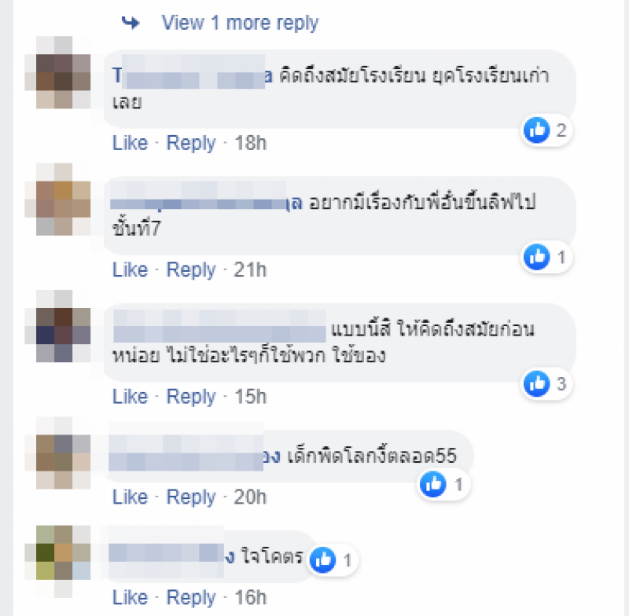The image size is (629, 616).
Task: Reply to the comment posted 16h ago
Action: 191,599
